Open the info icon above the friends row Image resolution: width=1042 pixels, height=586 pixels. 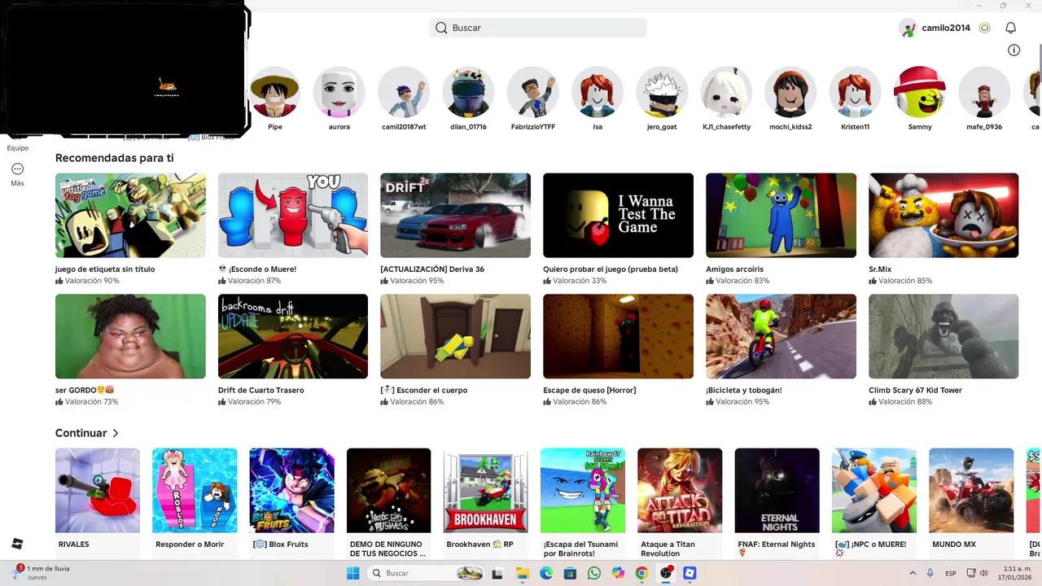pos(1014,50)
